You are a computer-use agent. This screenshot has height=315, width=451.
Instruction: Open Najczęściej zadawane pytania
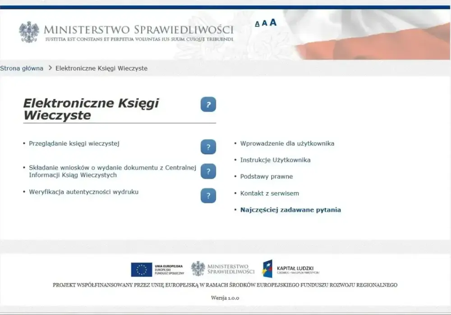tap(290, 210)
